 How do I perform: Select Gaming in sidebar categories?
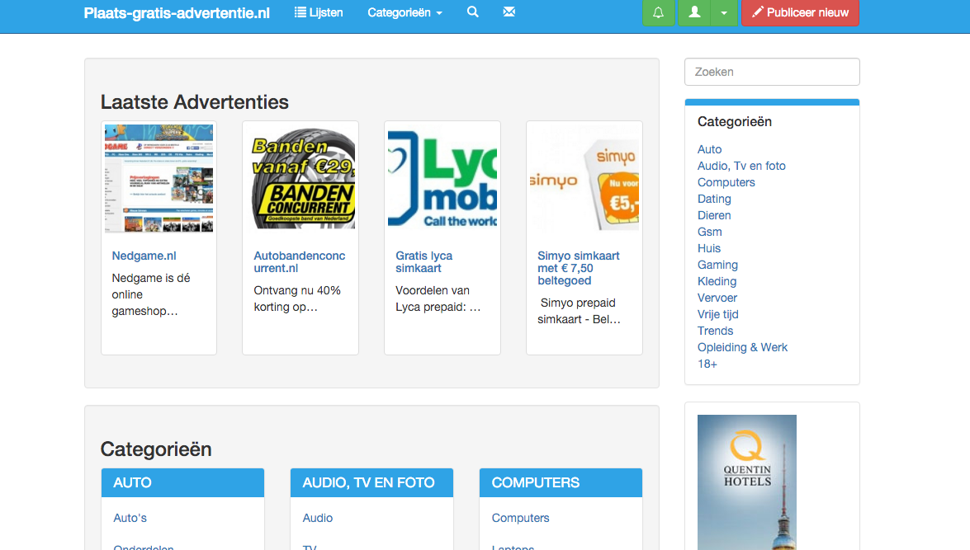tap(717, 265)
